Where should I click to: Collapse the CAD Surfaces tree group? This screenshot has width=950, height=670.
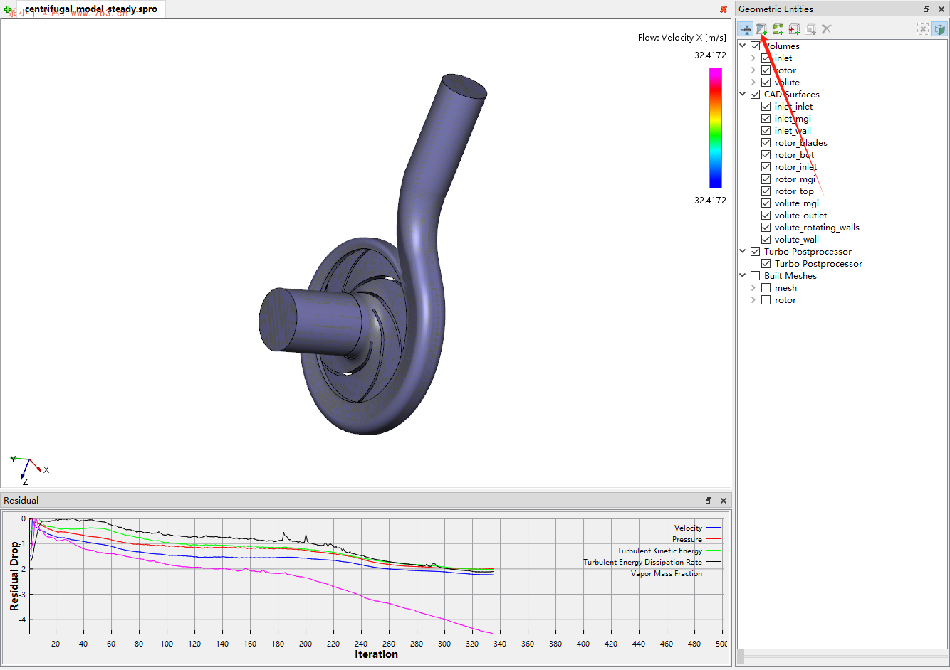point(743,95)
